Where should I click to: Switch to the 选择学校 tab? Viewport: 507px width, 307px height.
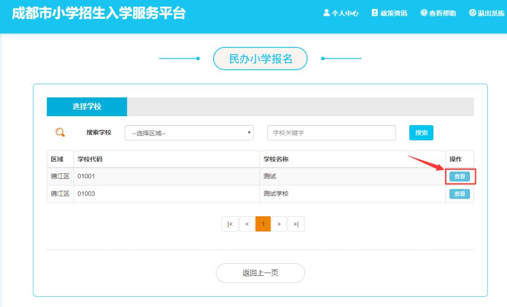click(86, 106)
